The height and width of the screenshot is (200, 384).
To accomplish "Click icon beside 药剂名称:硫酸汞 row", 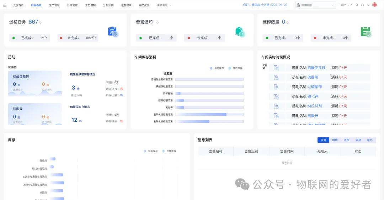I will 276,77.
